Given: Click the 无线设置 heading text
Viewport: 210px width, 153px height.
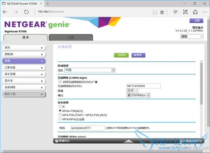Looking at the screenshot, I should click(x=65, y=47).
